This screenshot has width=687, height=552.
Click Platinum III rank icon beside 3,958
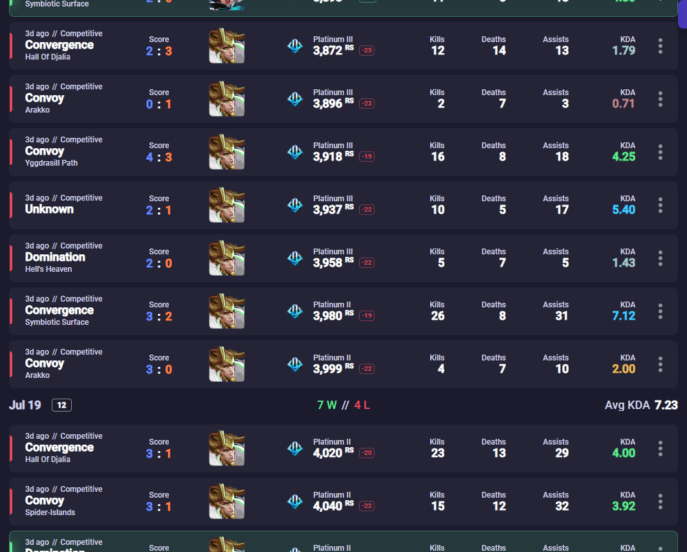295,258
